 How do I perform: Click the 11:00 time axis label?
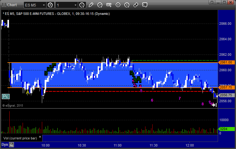118,145
